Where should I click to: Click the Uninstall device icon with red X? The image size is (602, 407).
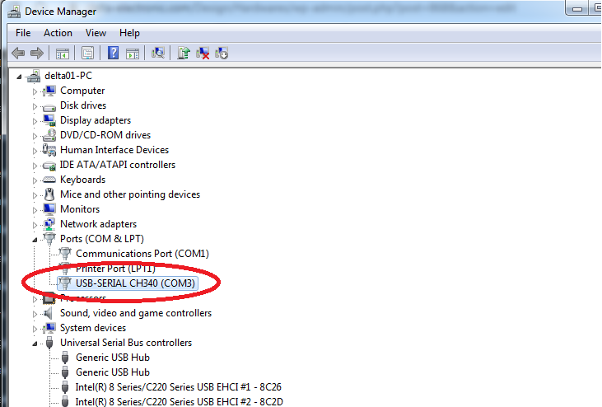click(203, 54)
